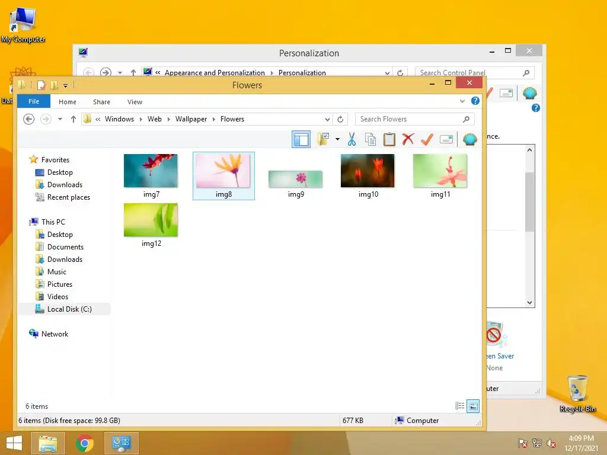Click the Flowers Back arrow button

pos(28,119)
